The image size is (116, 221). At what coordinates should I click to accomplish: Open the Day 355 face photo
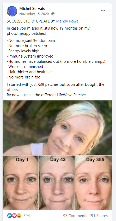point(94,183)
